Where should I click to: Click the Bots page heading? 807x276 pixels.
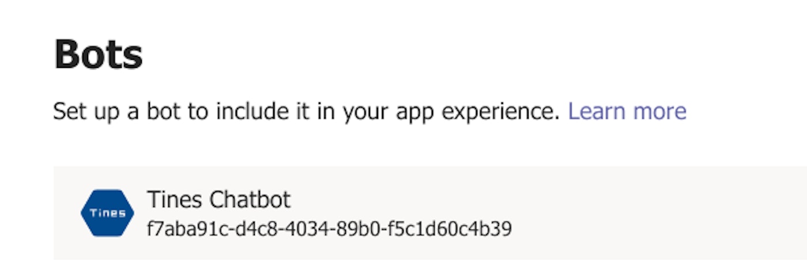(98, 55)
